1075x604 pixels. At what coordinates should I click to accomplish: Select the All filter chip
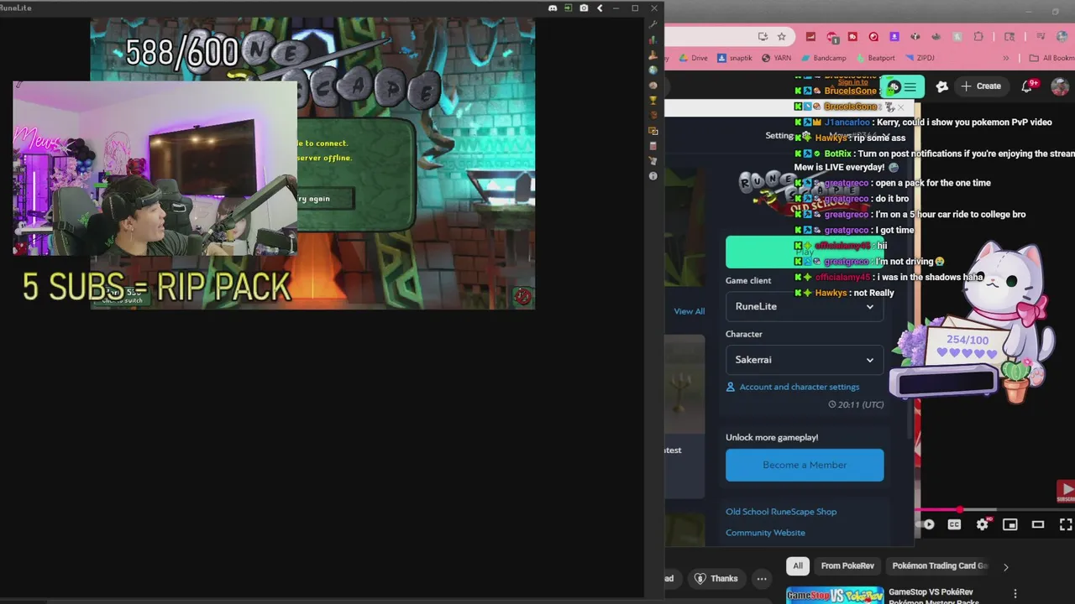coord(798,566)
